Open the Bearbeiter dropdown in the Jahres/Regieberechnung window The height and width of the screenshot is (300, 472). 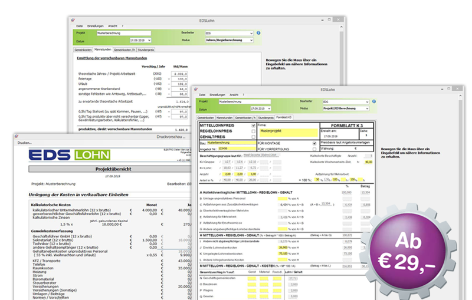(x=229, y=33)
